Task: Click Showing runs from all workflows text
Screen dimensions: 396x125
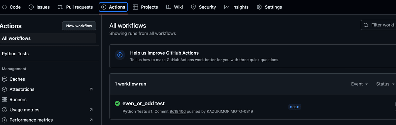Action: point(143,33)
